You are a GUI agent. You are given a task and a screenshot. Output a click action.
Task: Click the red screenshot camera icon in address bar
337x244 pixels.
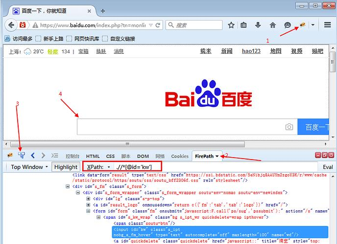click(x=23, y=25)
